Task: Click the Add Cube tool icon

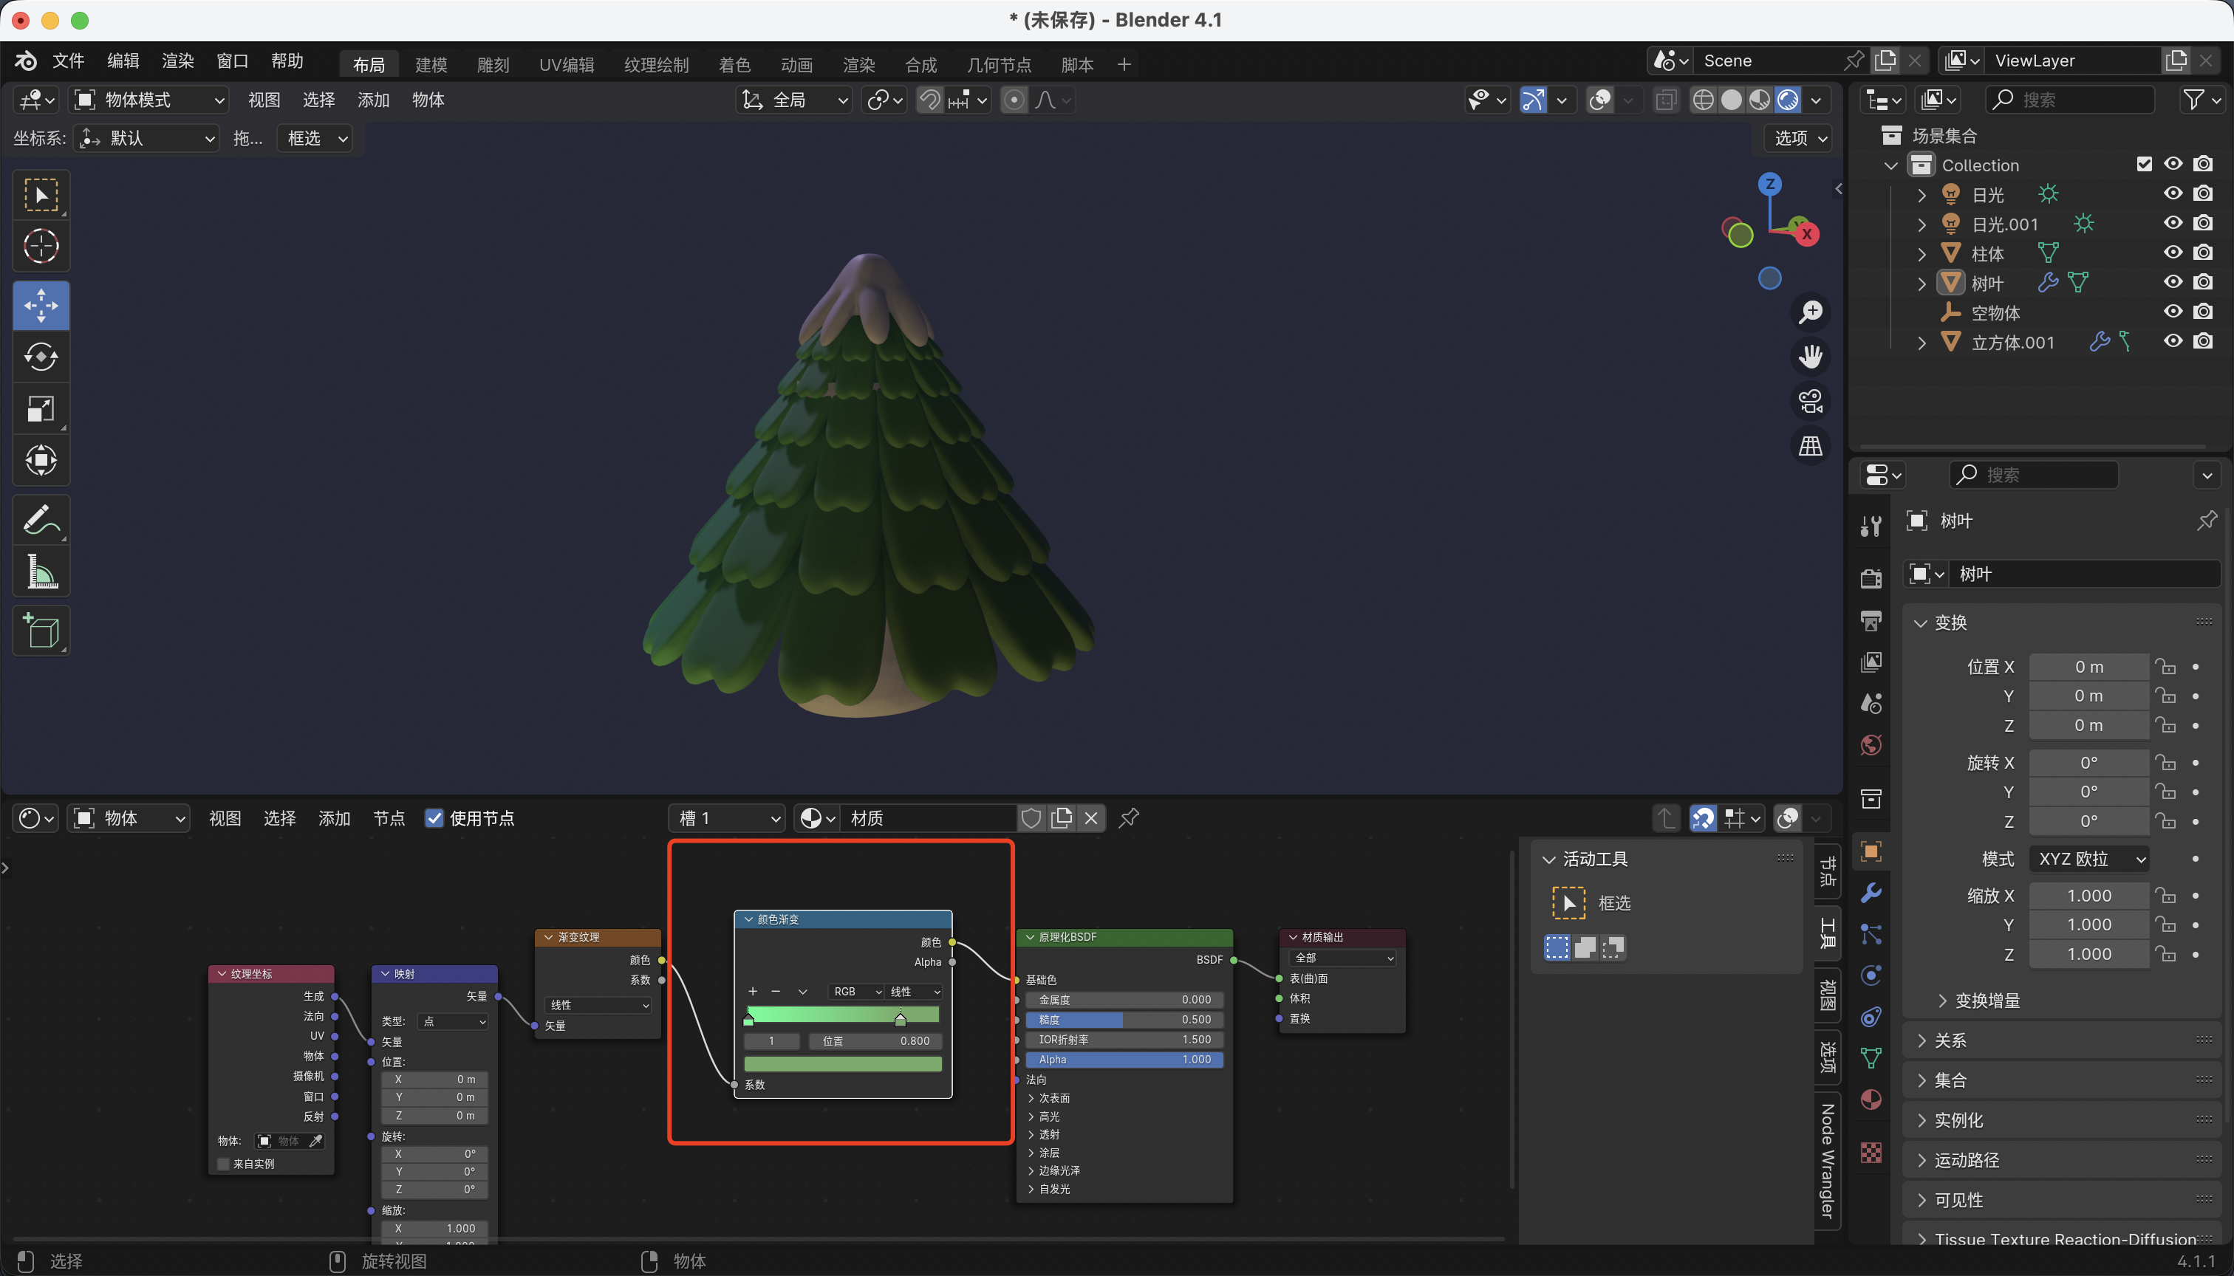Action: (41, 630)
